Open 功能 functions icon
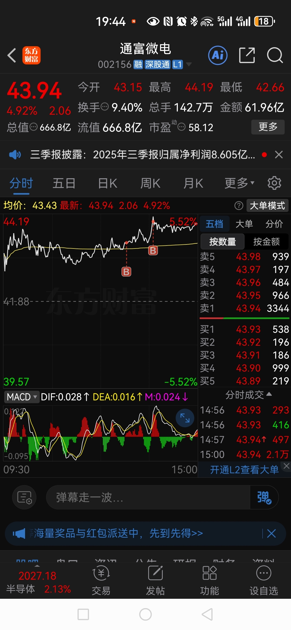Viewport: 291px width, 630px height. [x=210, y=580]
